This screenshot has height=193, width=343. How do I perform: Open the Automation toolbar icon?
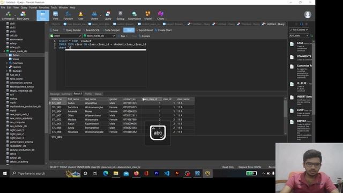[x=135, y=16]
